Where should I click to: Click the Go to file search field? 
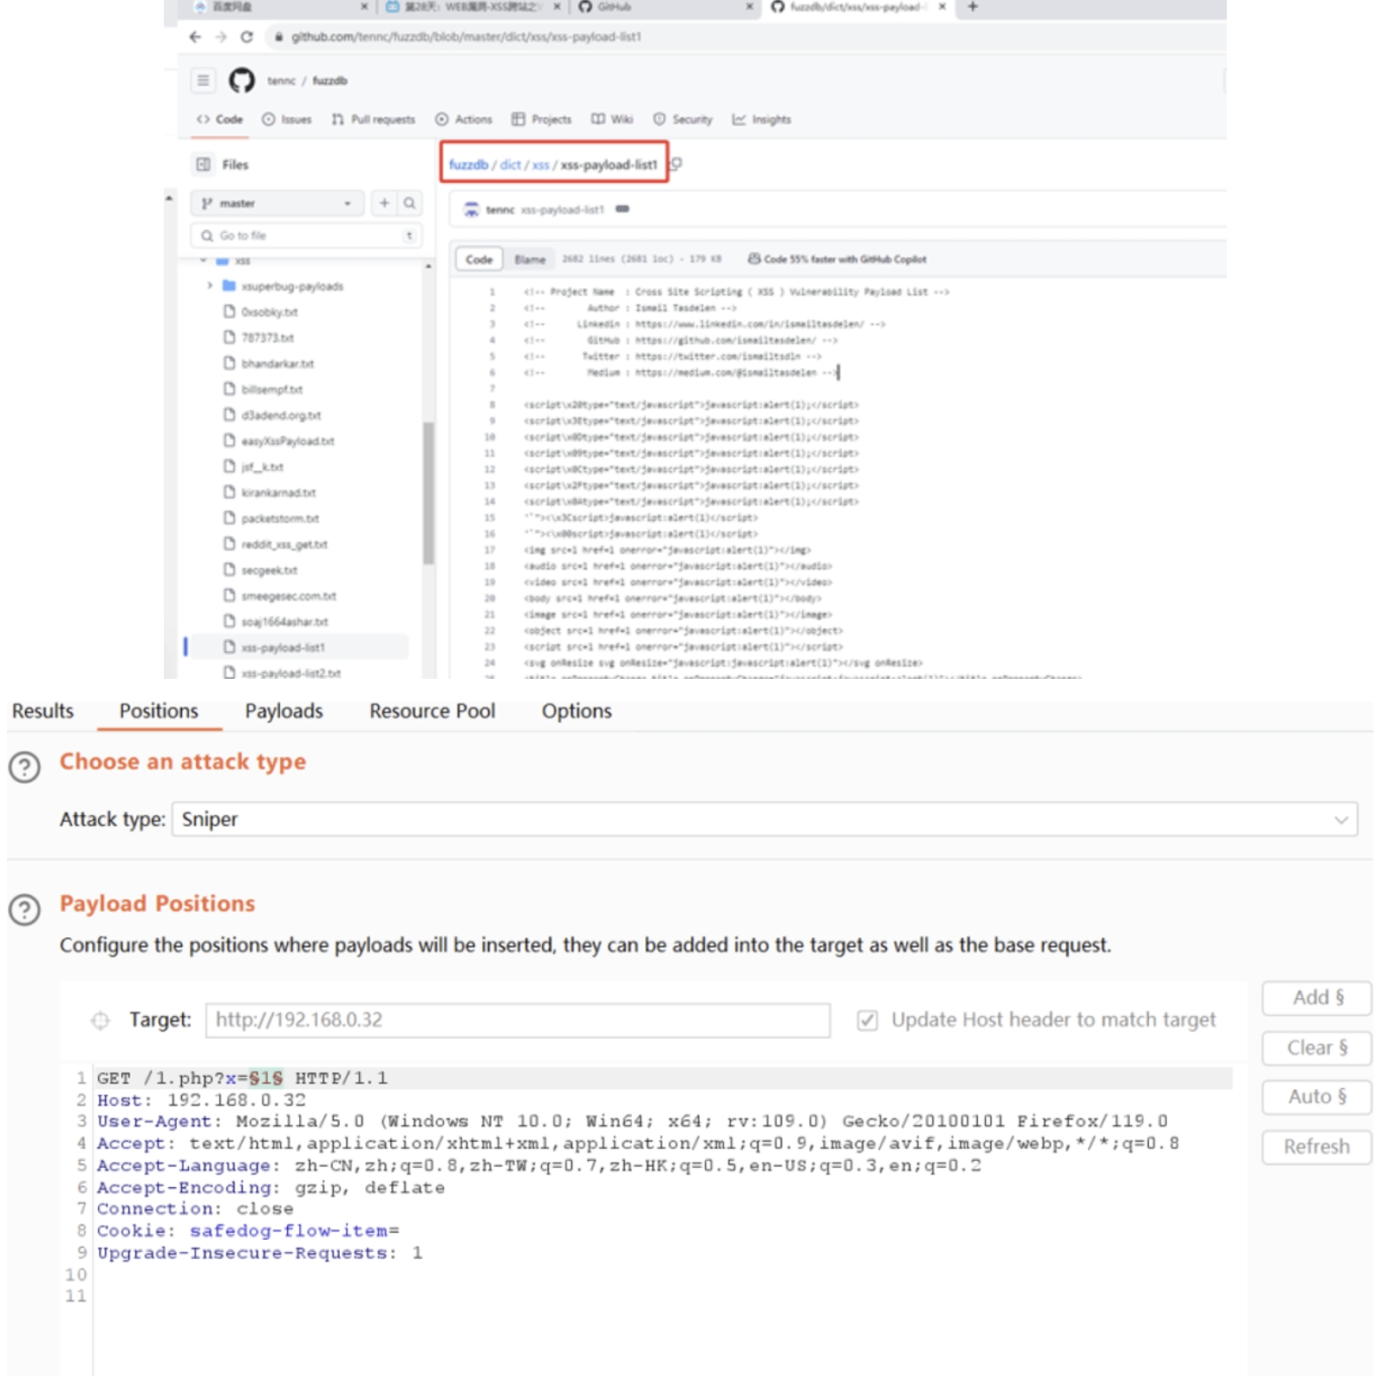[x=305, y=236]
